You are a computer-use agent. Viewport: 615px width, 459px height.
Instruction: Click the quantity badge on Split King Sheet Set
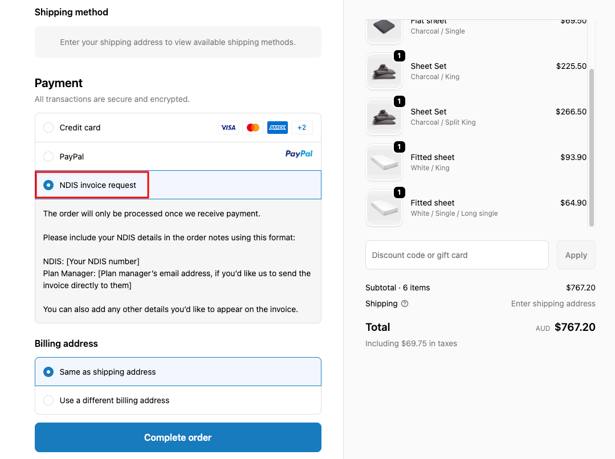[399, 101]
